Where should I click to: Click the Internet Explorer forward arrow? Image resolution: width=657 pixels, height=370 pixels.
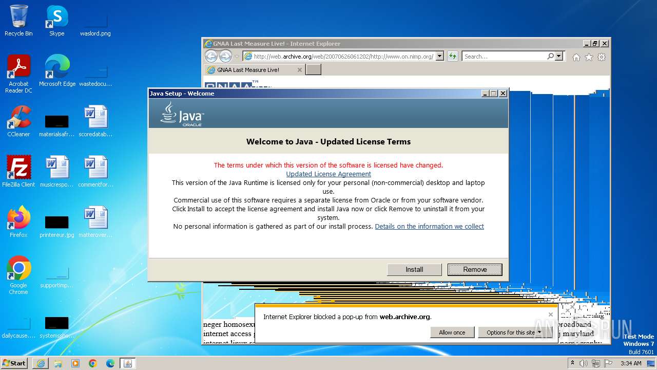click(225, 57)
